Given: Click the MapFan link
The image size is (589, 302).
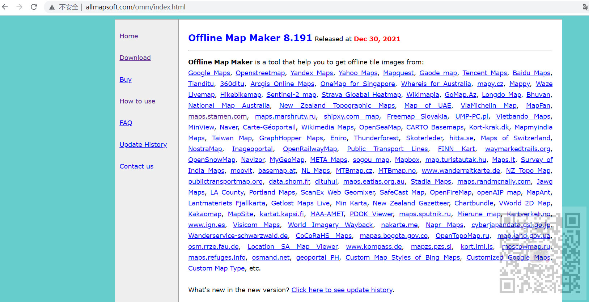Looking at the screenshot, I should 538,106.
